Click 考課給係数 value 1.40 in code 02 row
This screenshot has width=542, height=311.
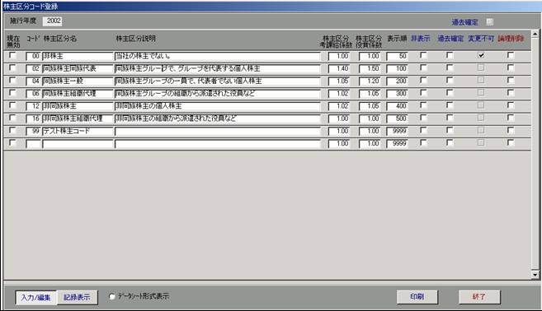[339, 68]
